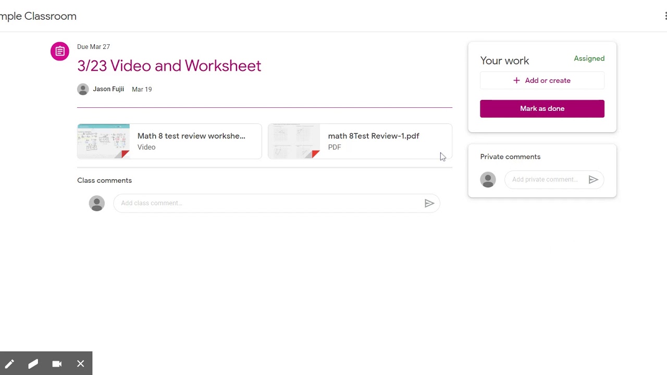Screen dimensions: 667x375
Task: Click the Class comments heading
Action: (x=104, y=180)
